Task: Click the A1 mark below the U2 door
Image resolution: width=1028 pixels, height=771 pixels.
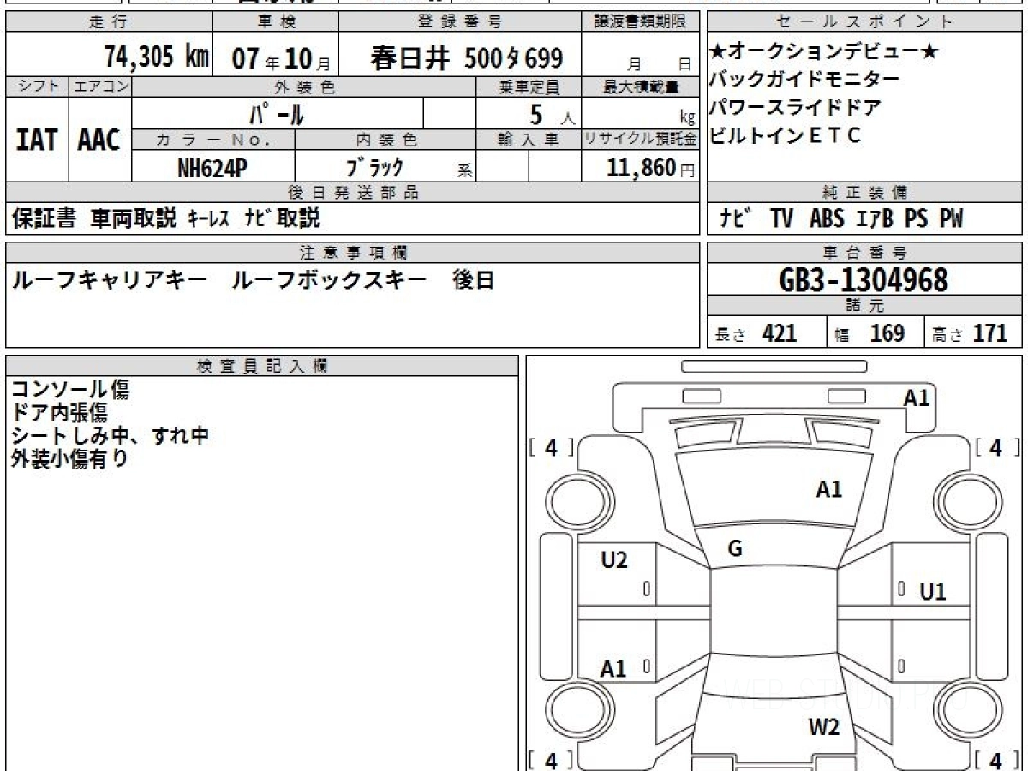Action: pos(613,669)
